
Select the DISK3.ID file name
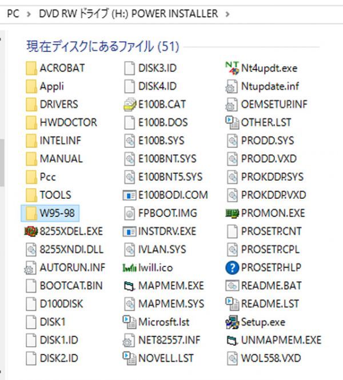pyautogui.click(x=157, y=68)
